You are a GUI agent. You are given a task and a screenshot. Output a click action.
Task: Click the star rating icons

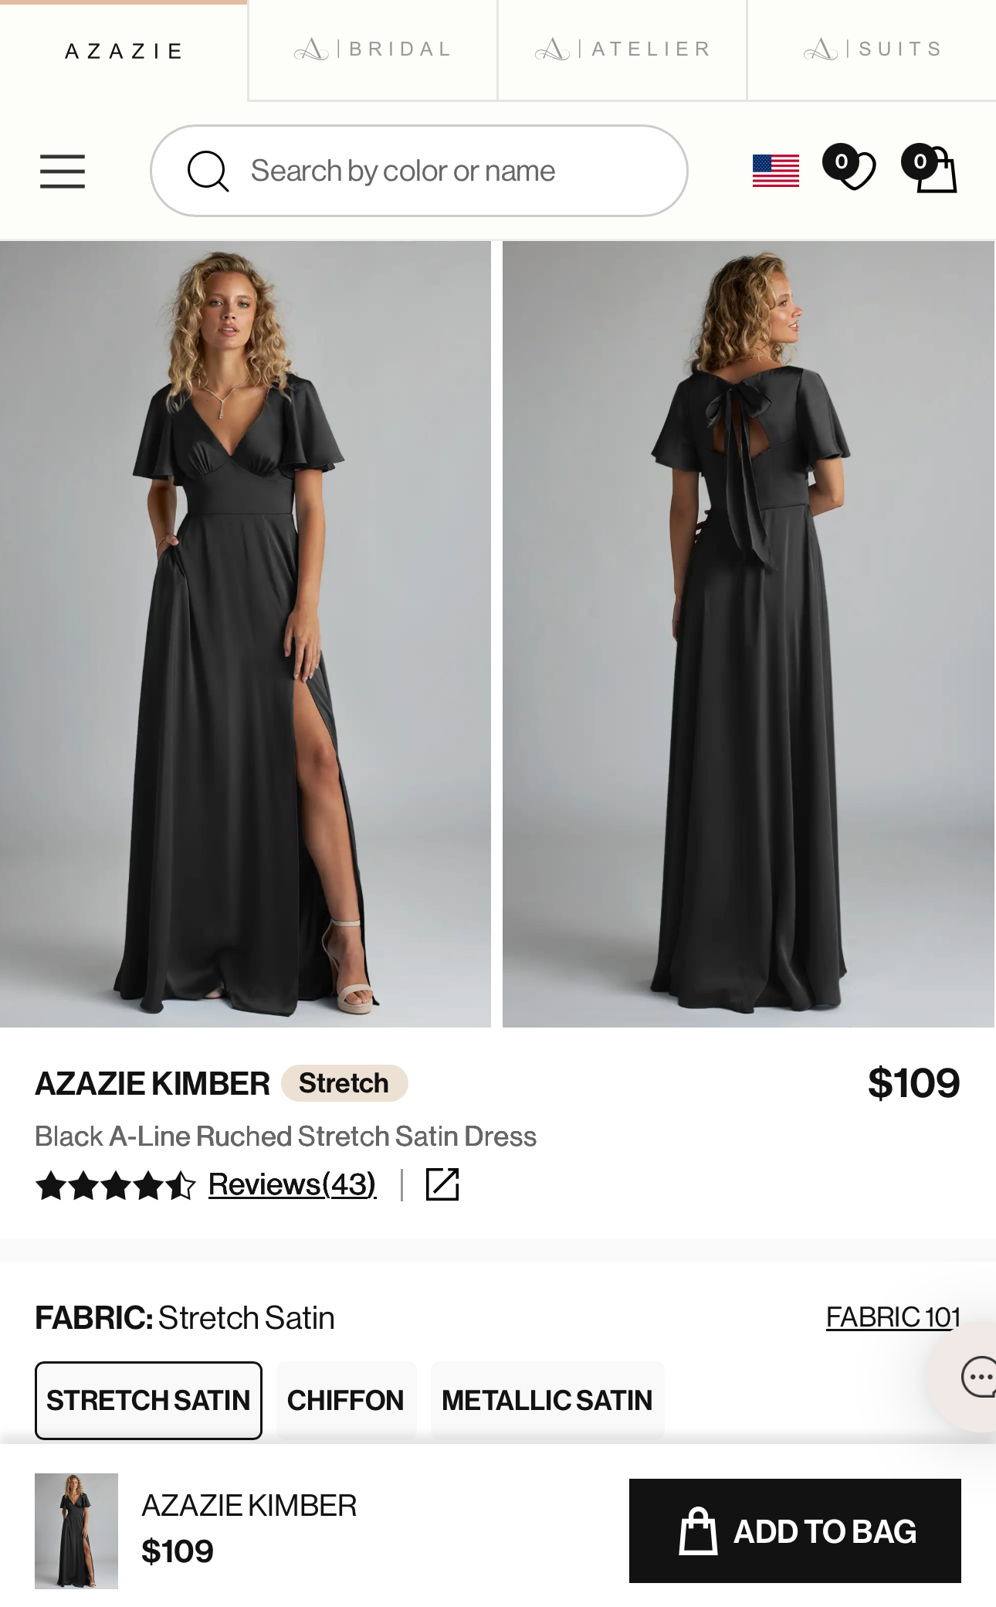[x=116, y=1185]
